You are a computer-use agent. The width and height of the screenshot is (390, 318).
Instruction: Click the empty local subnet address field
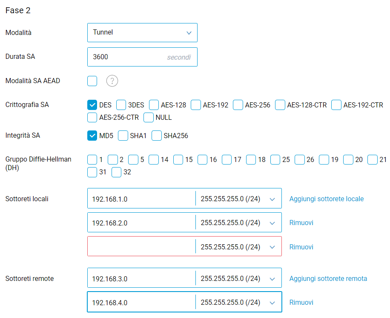(141, 246)
